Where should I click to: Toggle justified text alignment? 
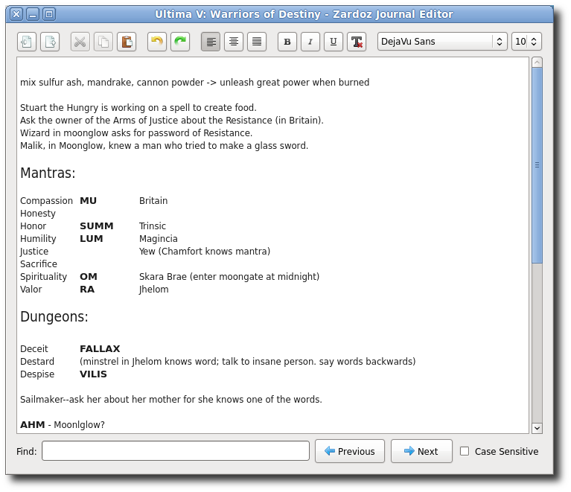[x=257, y=42]
